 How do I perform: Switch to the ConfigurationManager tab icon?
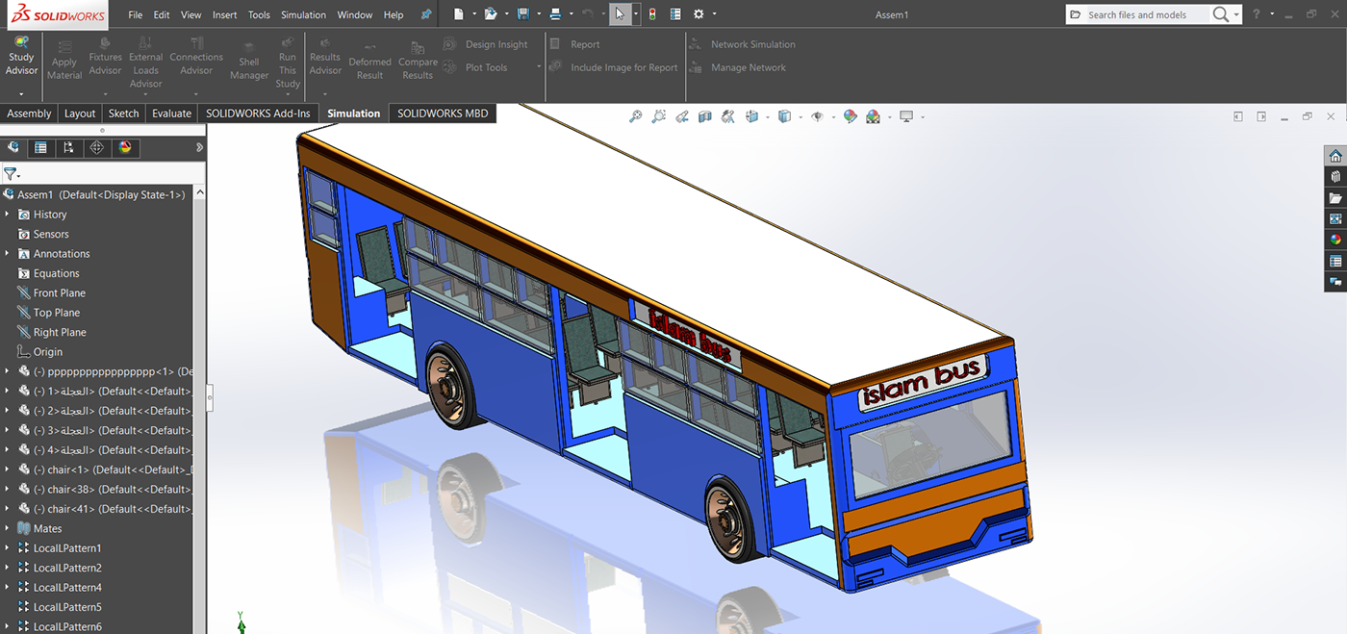click(x=68, y=147)
